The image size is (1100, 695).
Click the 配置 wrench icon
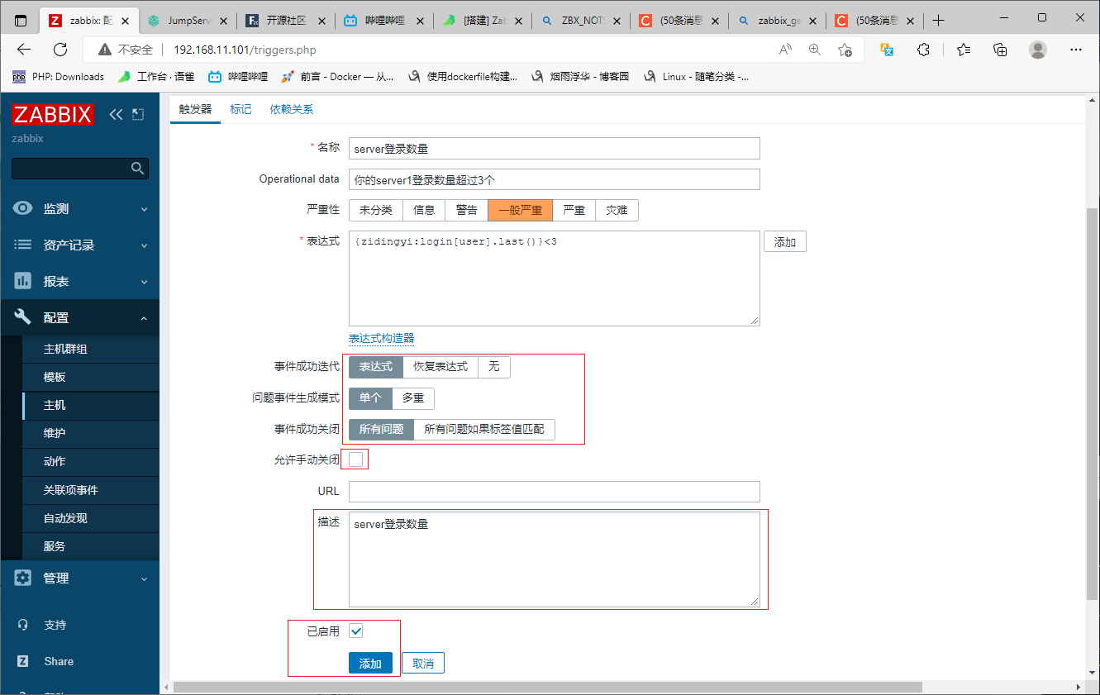tap(23, 317)
